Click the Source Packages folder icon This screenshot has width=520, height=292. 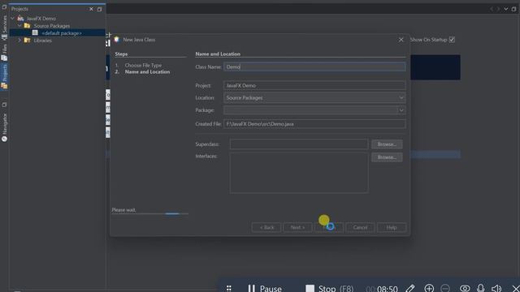27,25
